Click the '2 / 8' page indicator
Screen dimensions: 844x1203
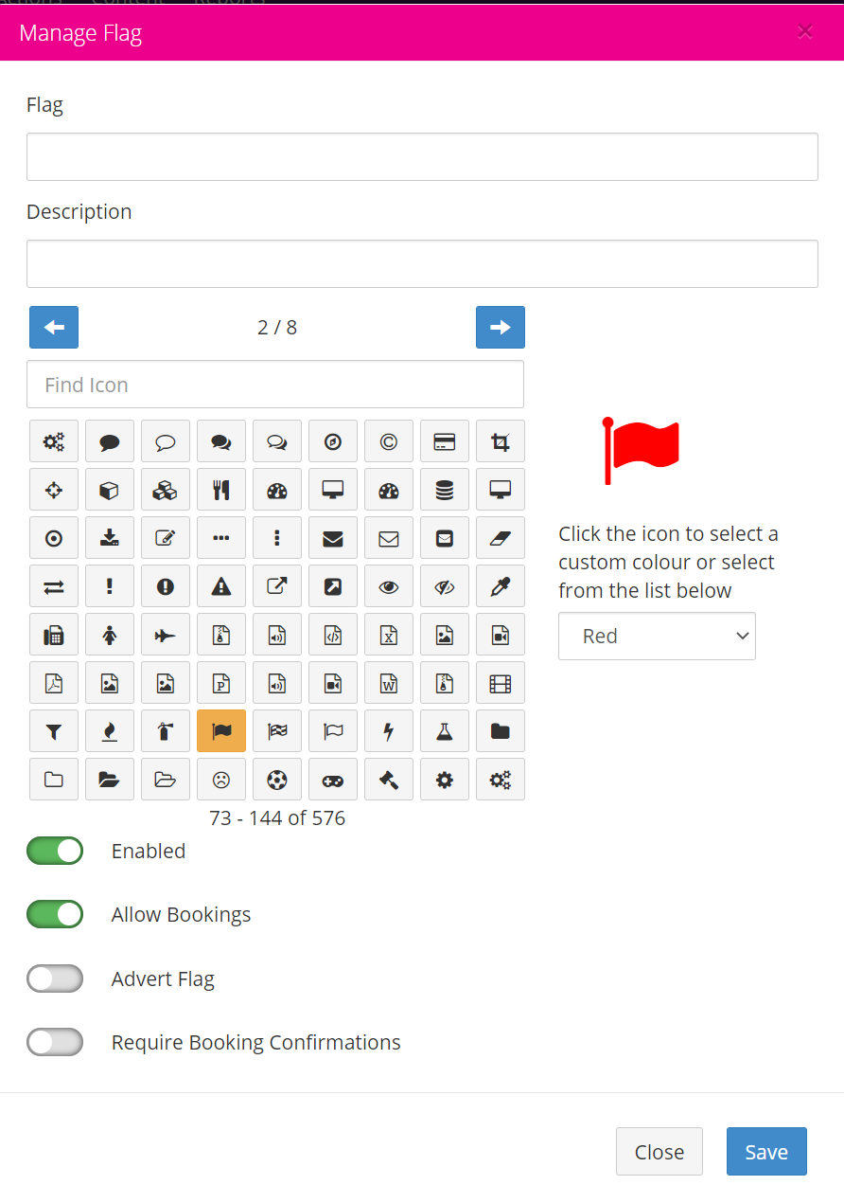click(x=277, y=328)
